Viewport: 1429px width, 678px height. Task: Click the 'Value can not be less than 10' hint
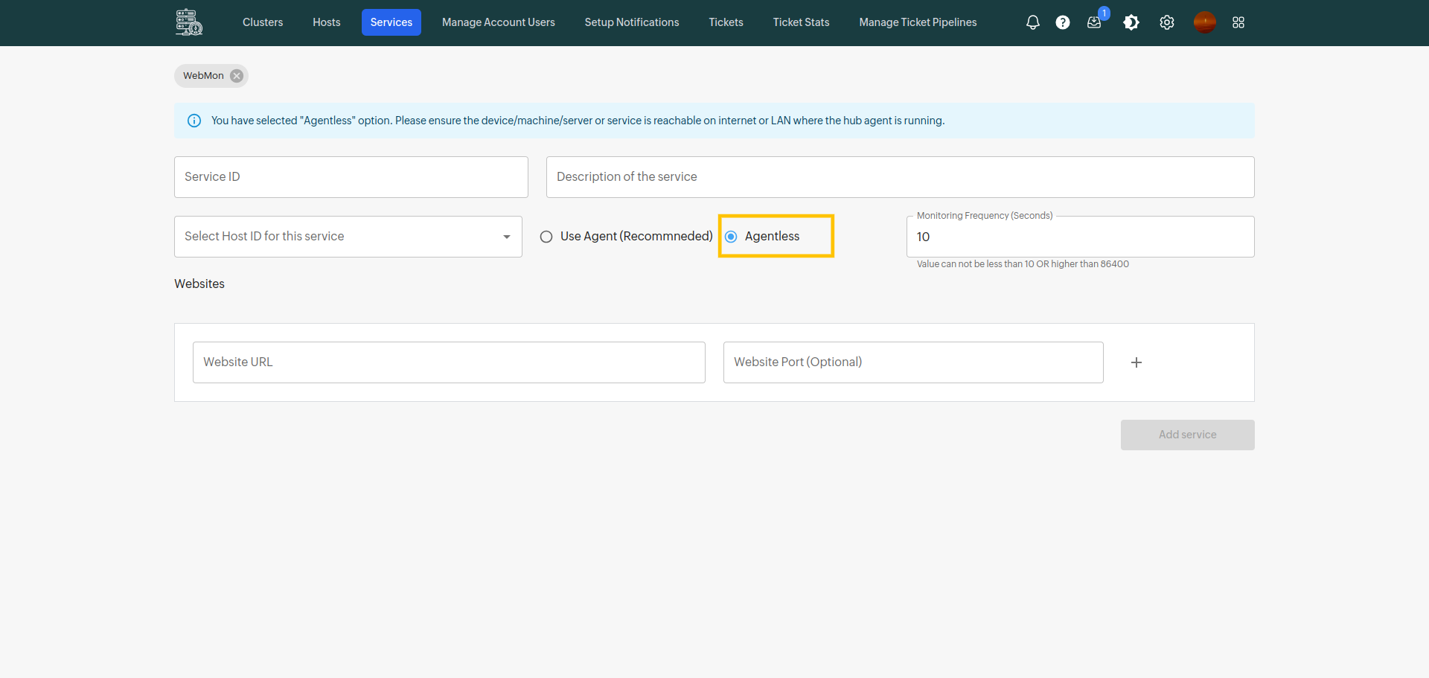coord(1023,264)
